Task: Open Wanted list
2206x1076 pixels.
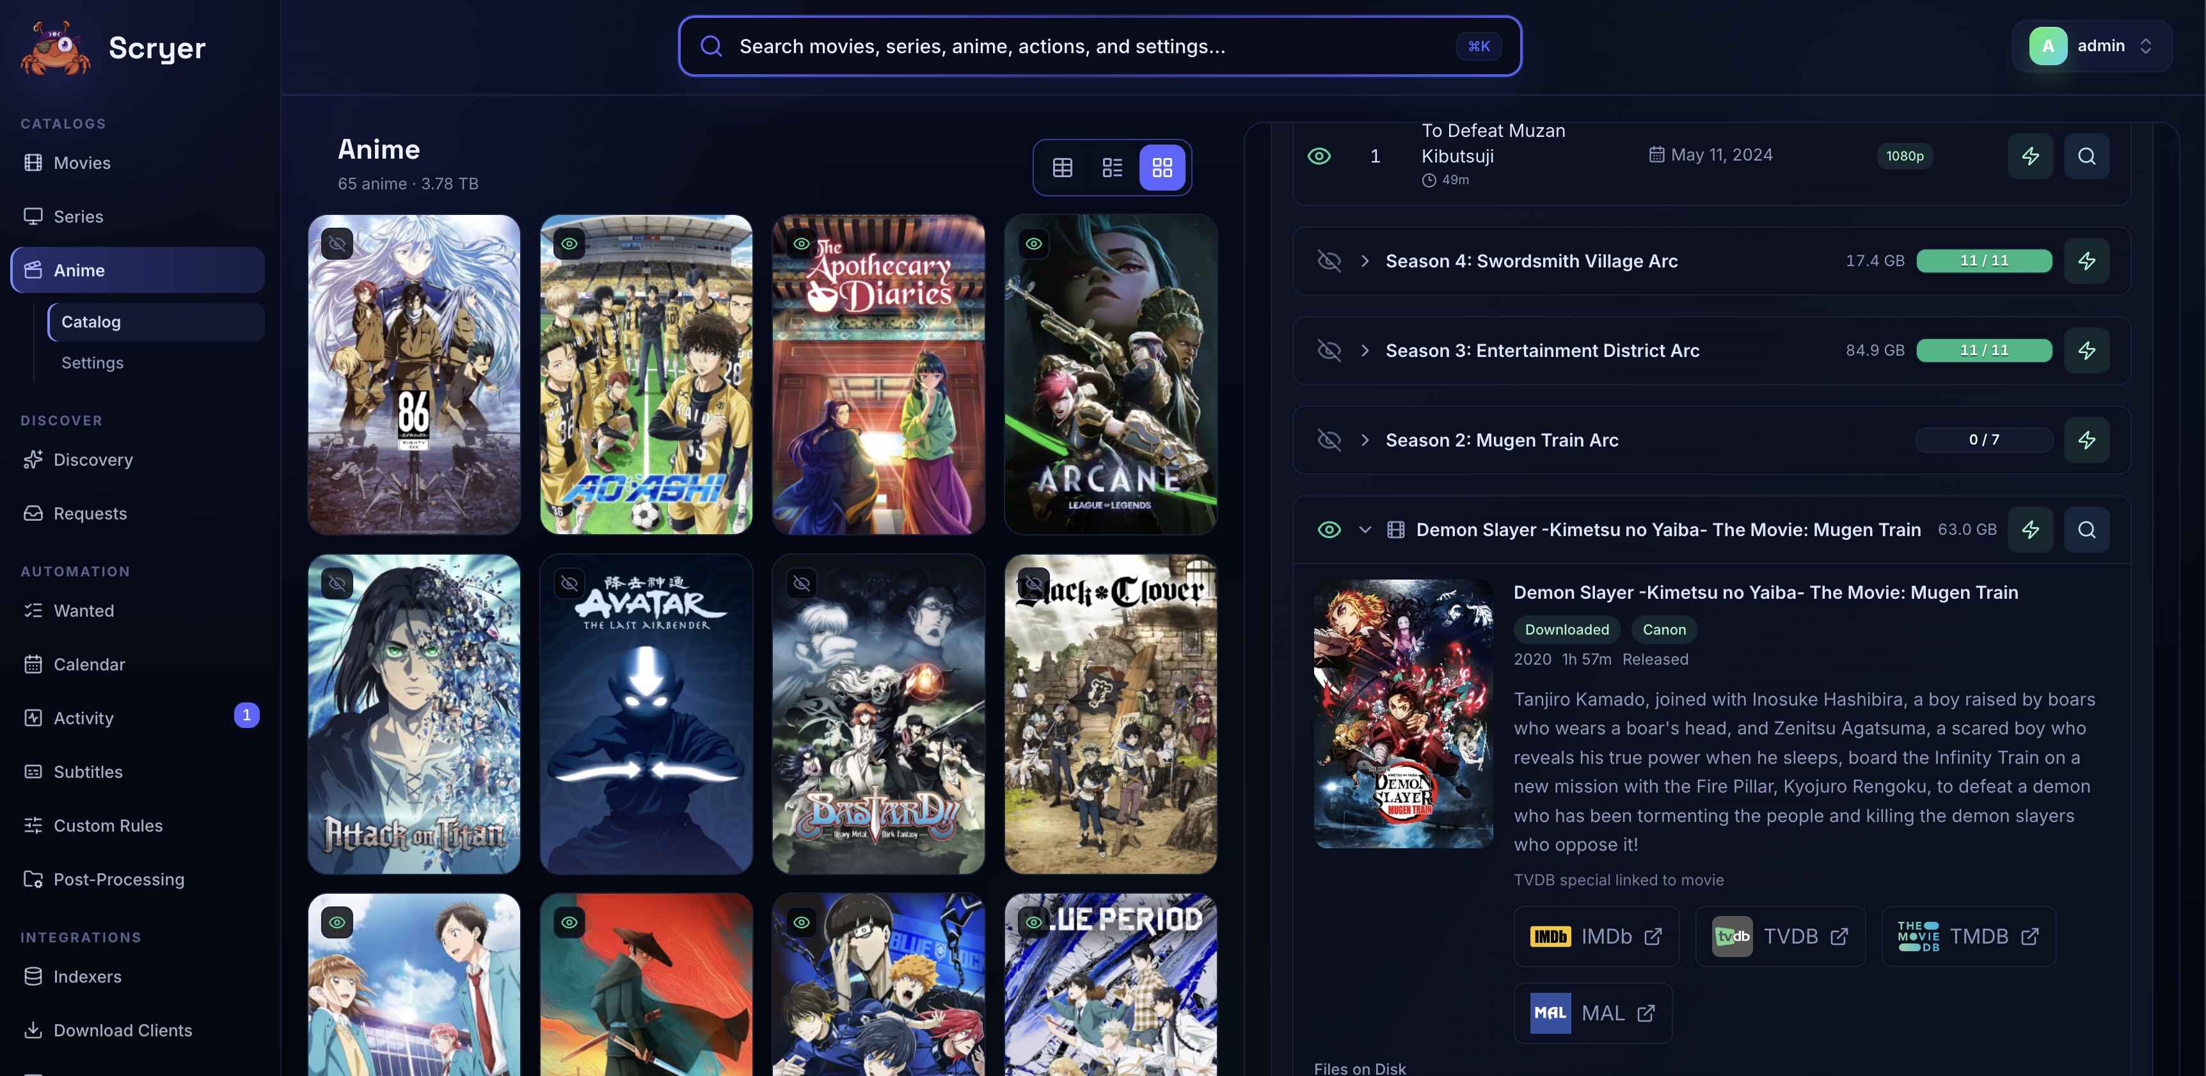Action: click(137, 610)
